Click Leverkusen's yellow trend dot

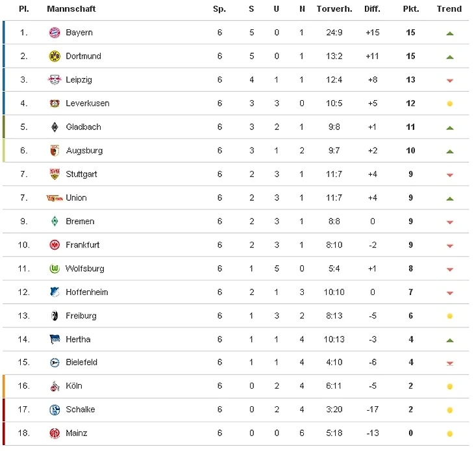tap(449, 104)
